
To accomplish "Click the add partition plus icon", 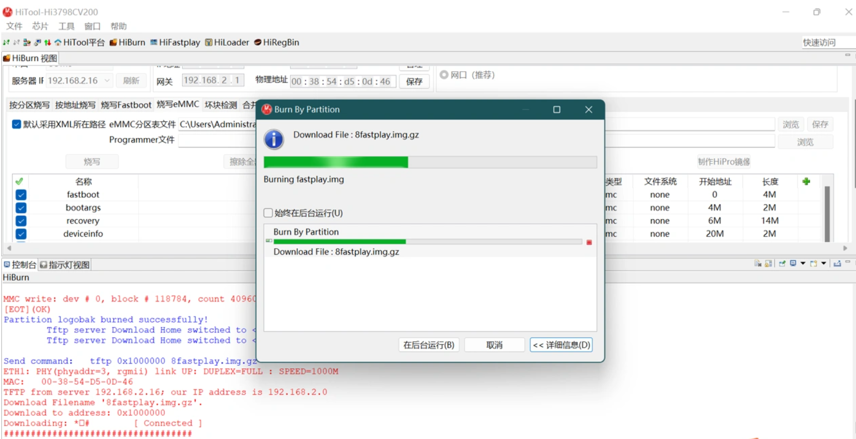I will [x=806, y=181].
